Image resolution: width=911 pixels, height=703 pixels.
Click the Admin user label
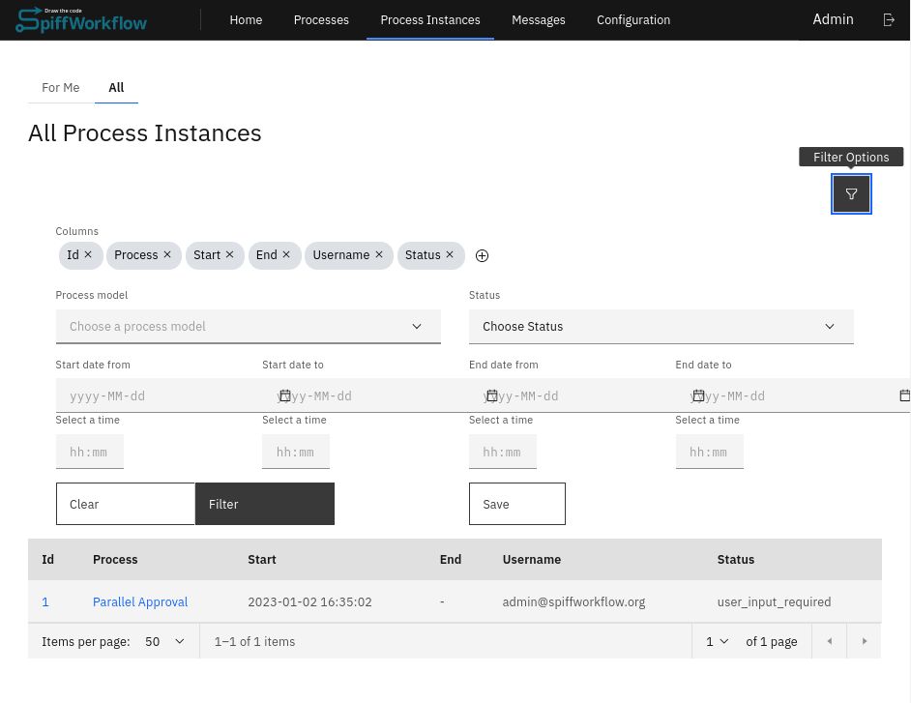tap(833, 19)
